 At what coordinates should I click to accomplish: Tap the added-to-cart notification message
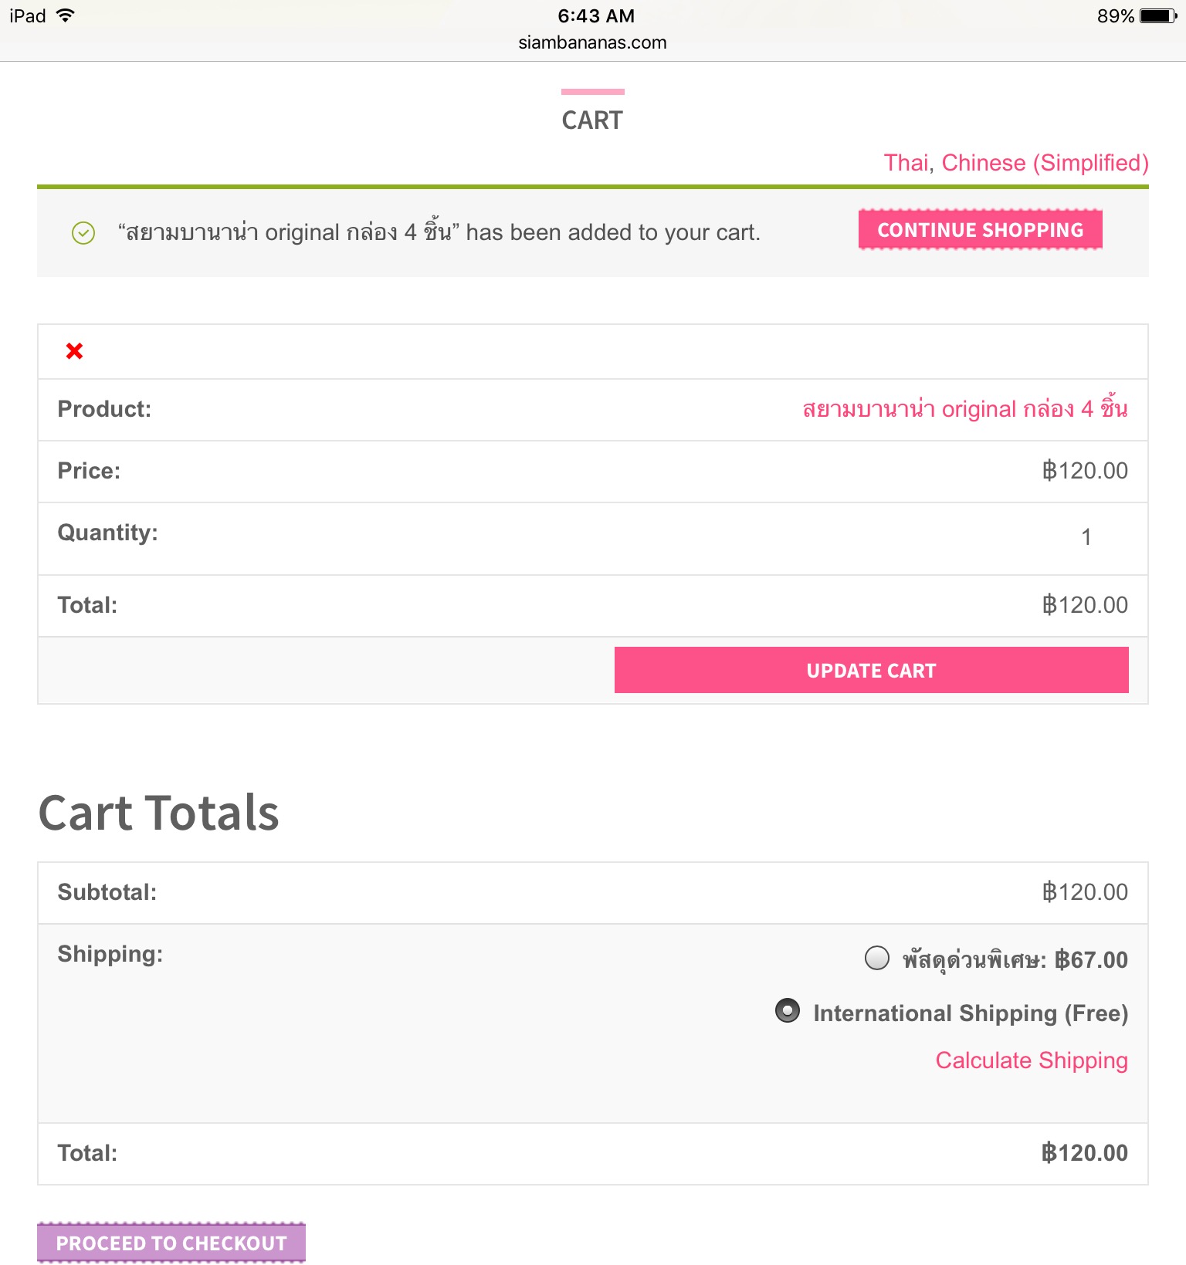pos(439,232)
